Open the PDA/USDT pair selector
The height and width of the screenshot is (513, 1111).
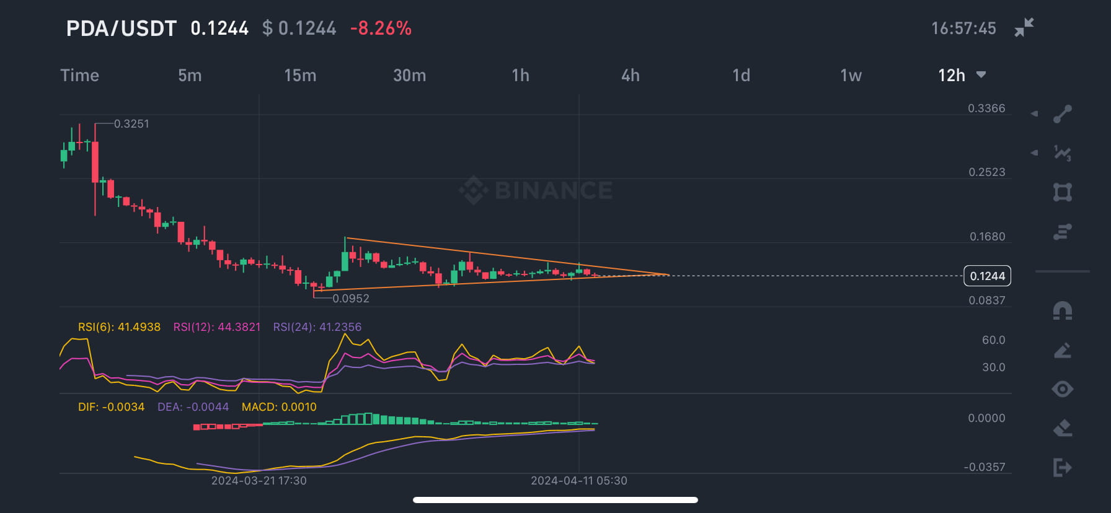click(122, 28)
